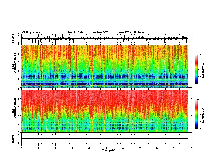This screenshot has width=215, height=166.
Task: Click the "-10" tick on ch.1(V) axis
Action: pos(18,43)
